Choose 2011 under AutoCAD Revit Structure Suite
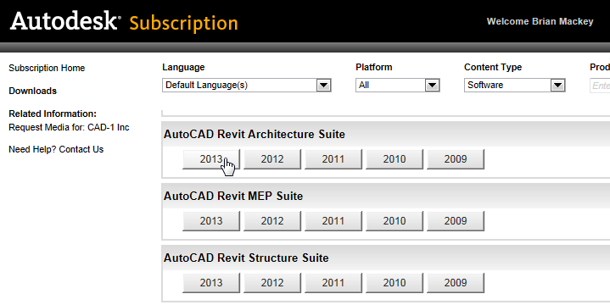 (x=333, y=283)
